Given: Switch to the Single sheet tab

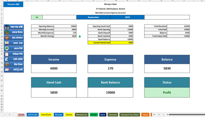Looking at the screenshot, I should (94, 115).
